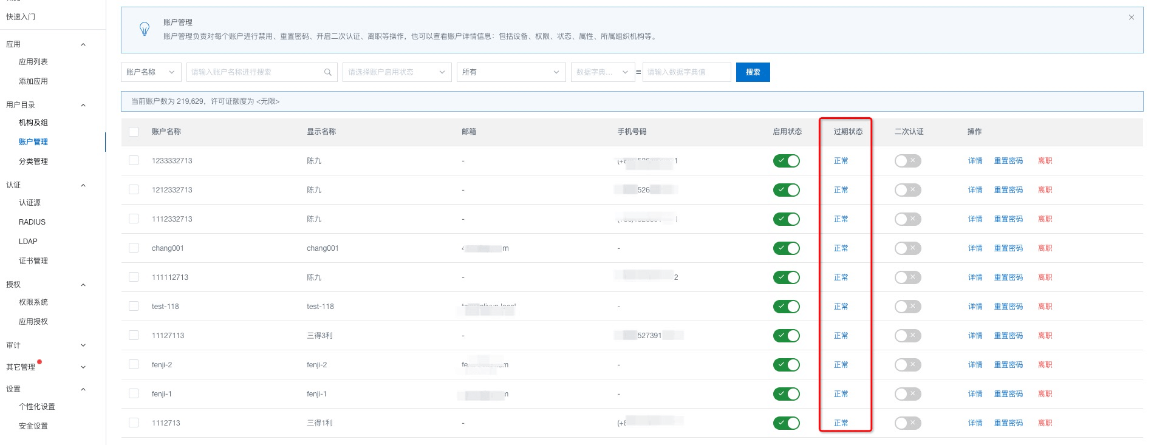
Task: Expand the 审计 sidebar section
Action: (x=83, y=345)
